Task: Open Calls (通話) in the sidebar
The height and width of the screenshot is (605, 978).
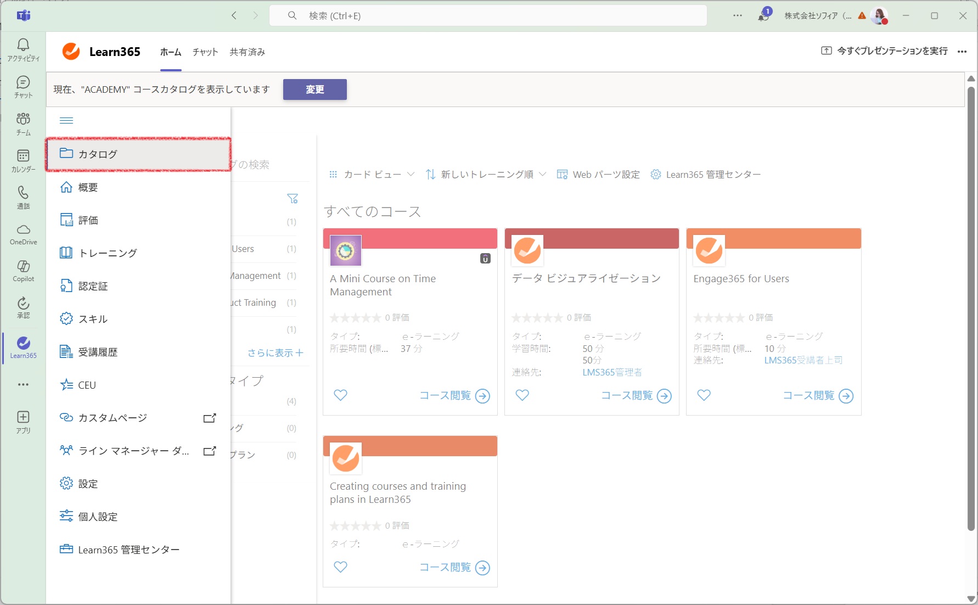Action: coord(23,198)
